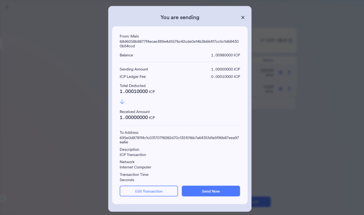This screenshot has height=215, width=364.
Task: Click second background row's blue icon
Action: (280, 89)
